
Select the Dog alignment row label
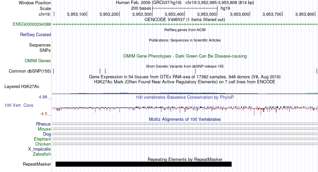(47, 134)
